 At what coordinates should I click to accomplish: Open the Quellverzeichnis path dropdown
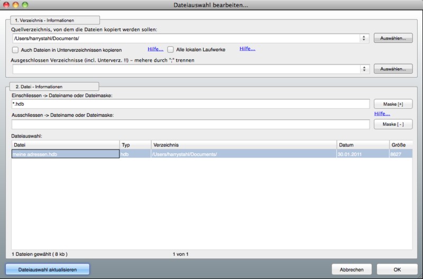click(x=364, y=39)
